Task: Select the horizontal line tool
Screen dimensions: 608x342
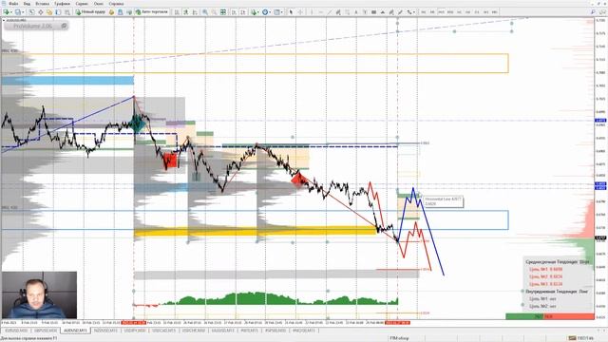Action: [321, 12]
